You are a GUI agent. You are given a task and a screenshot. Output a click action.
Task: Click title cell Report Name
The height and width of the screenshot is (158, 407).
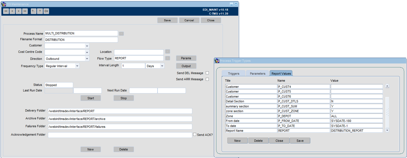251,131
